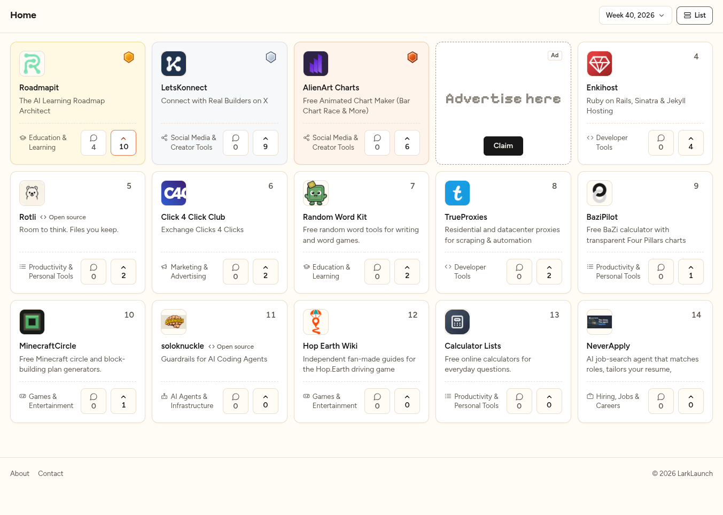Upvote AlienArt Charts showing 6 votes

coord(407,143)
